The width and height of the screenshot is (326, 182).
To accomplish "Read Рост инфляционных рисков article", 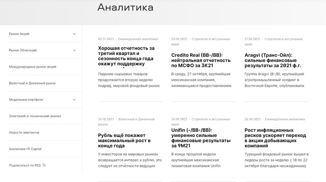I will [x=276, y=138].
